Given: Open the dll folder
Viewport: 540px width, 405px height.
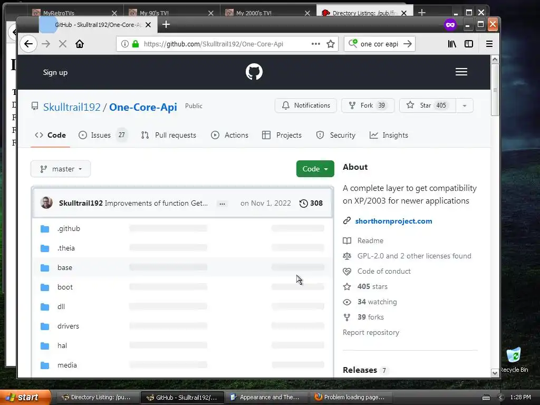Looking at the screenshot, I should click(x=61, y=306).
